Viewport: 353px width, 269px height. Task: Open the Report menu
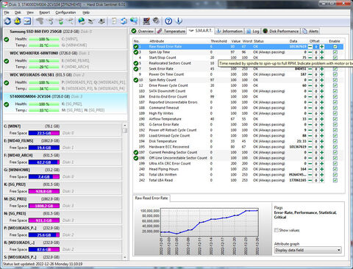pyautogui.click(x=44, y=12)
